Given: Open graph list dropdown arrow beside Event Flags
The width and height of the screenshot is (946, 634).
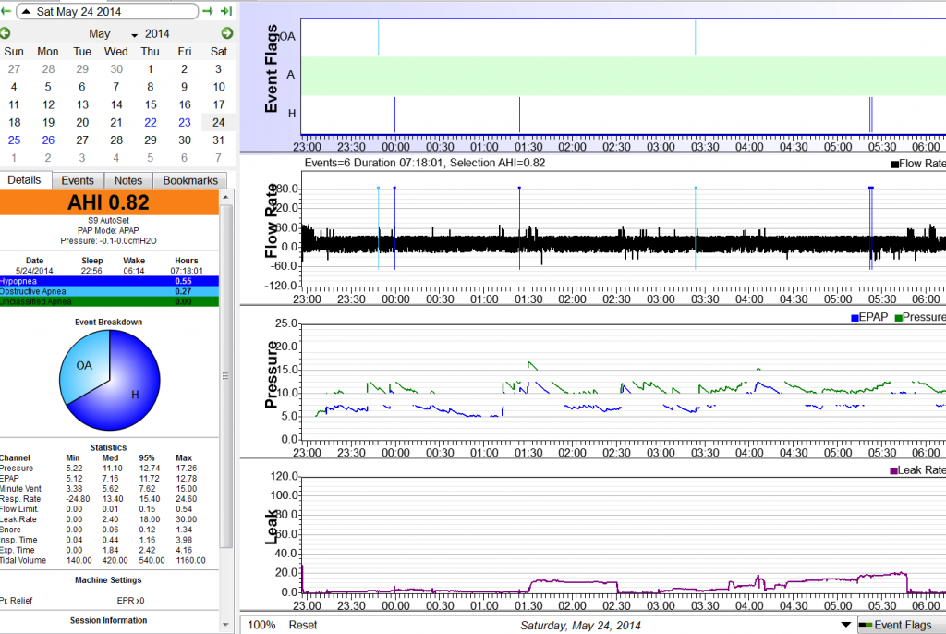Looking at the screenshot, I should coord(847,625).
